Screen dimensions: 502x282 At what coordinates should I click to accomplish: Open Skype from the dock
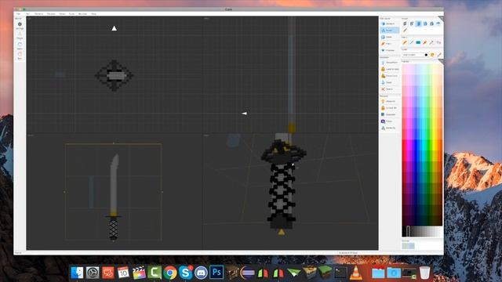pyautogui.click(x=186, y=273)
